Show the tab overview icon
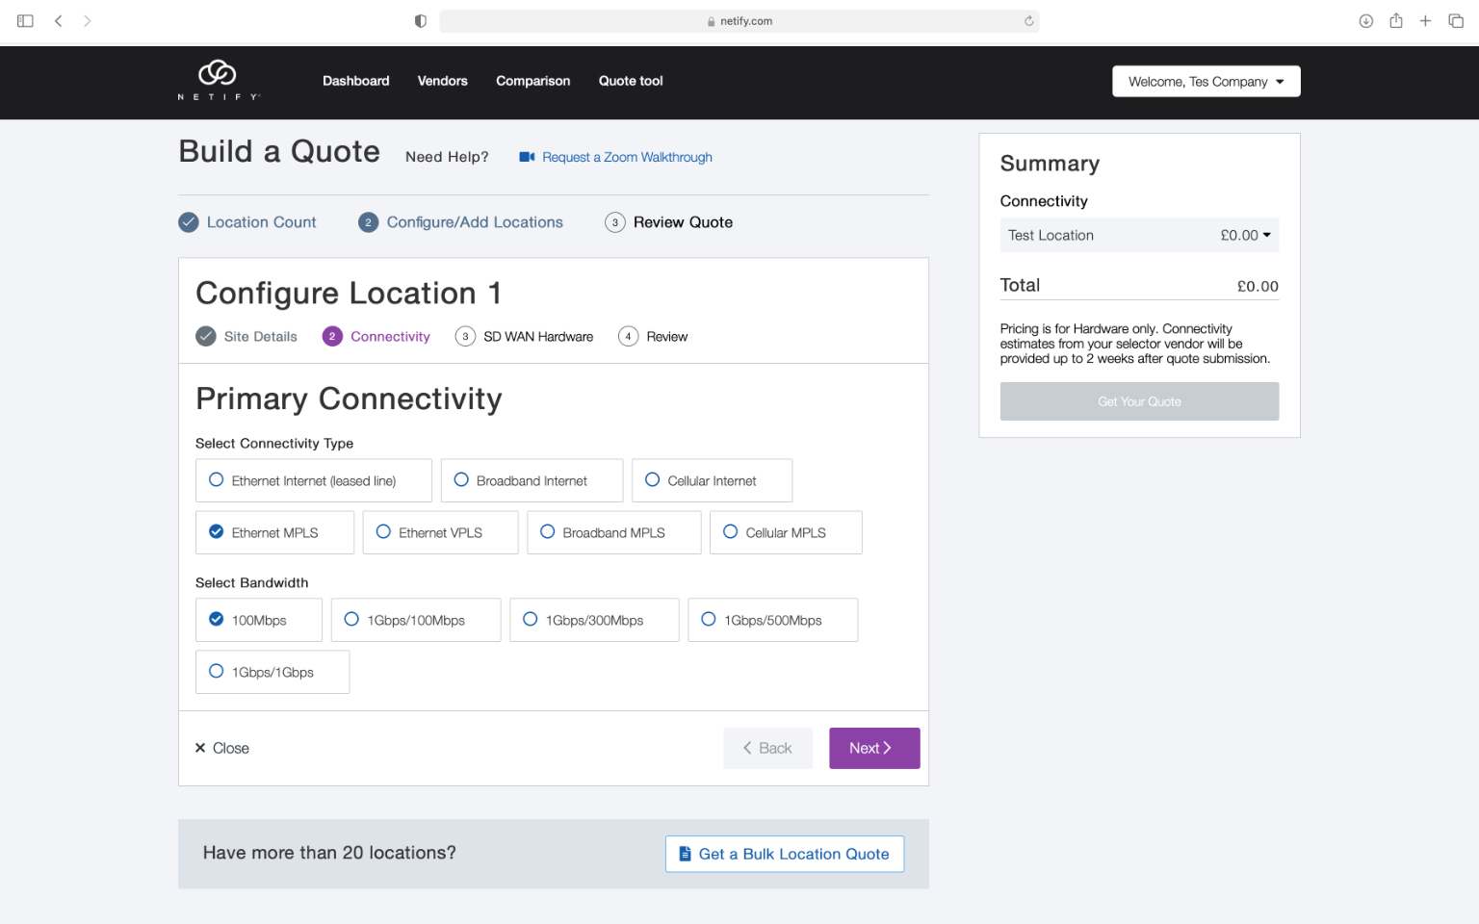The image size is (1479, 924). [1456, 21]
